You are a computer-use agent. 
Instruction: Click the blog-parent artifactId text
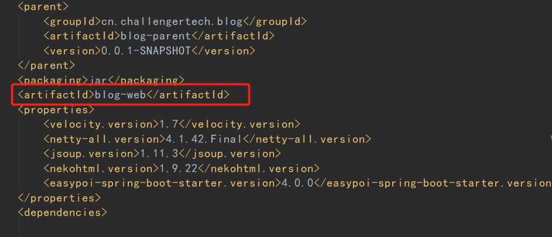click(x=156, y=36)
